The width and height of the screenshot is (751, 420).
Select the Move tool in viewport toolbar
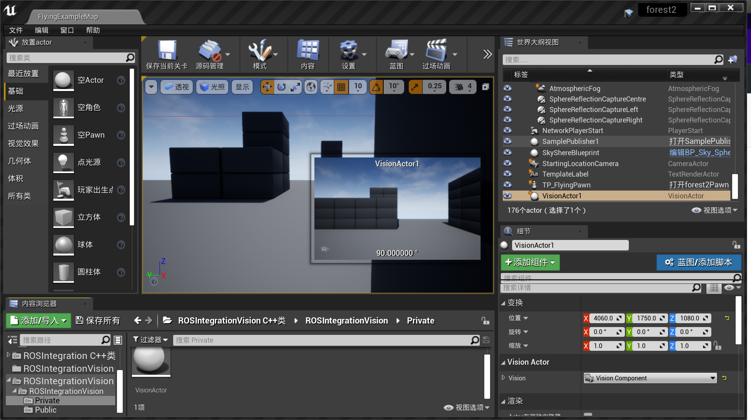pos(267,87)
